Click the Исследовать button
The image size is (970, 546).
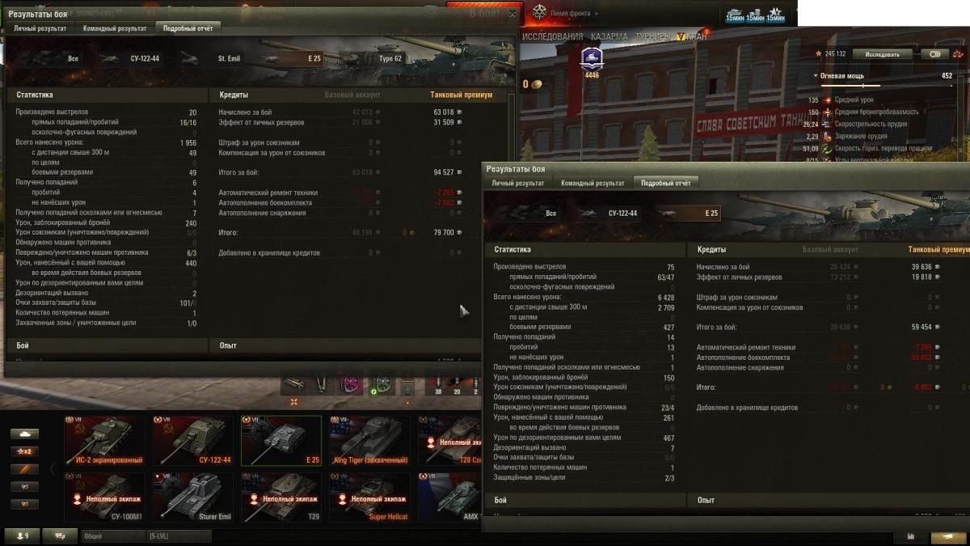(882, 54)
